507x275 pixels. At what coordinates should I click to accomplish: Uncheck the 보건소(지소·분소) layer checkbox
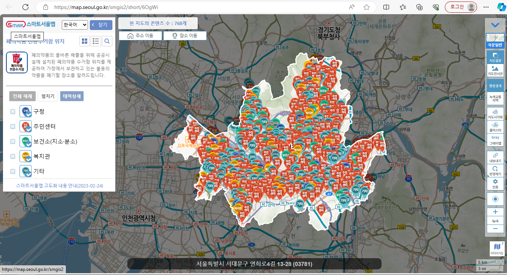pyautogui.click(x=13, y=141)
